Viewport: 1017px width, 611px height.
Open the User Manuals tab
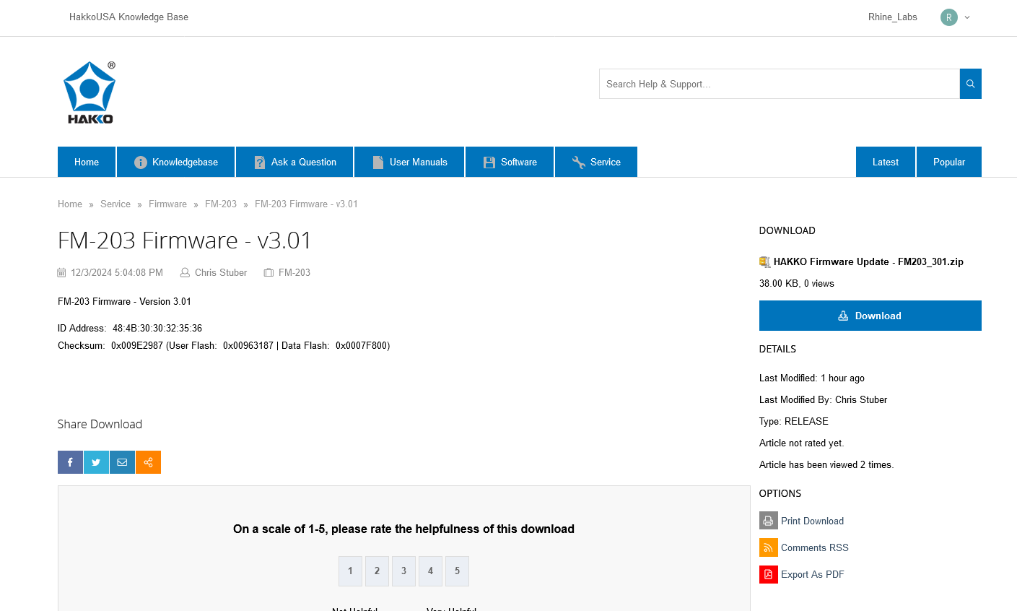click(409, 162)
